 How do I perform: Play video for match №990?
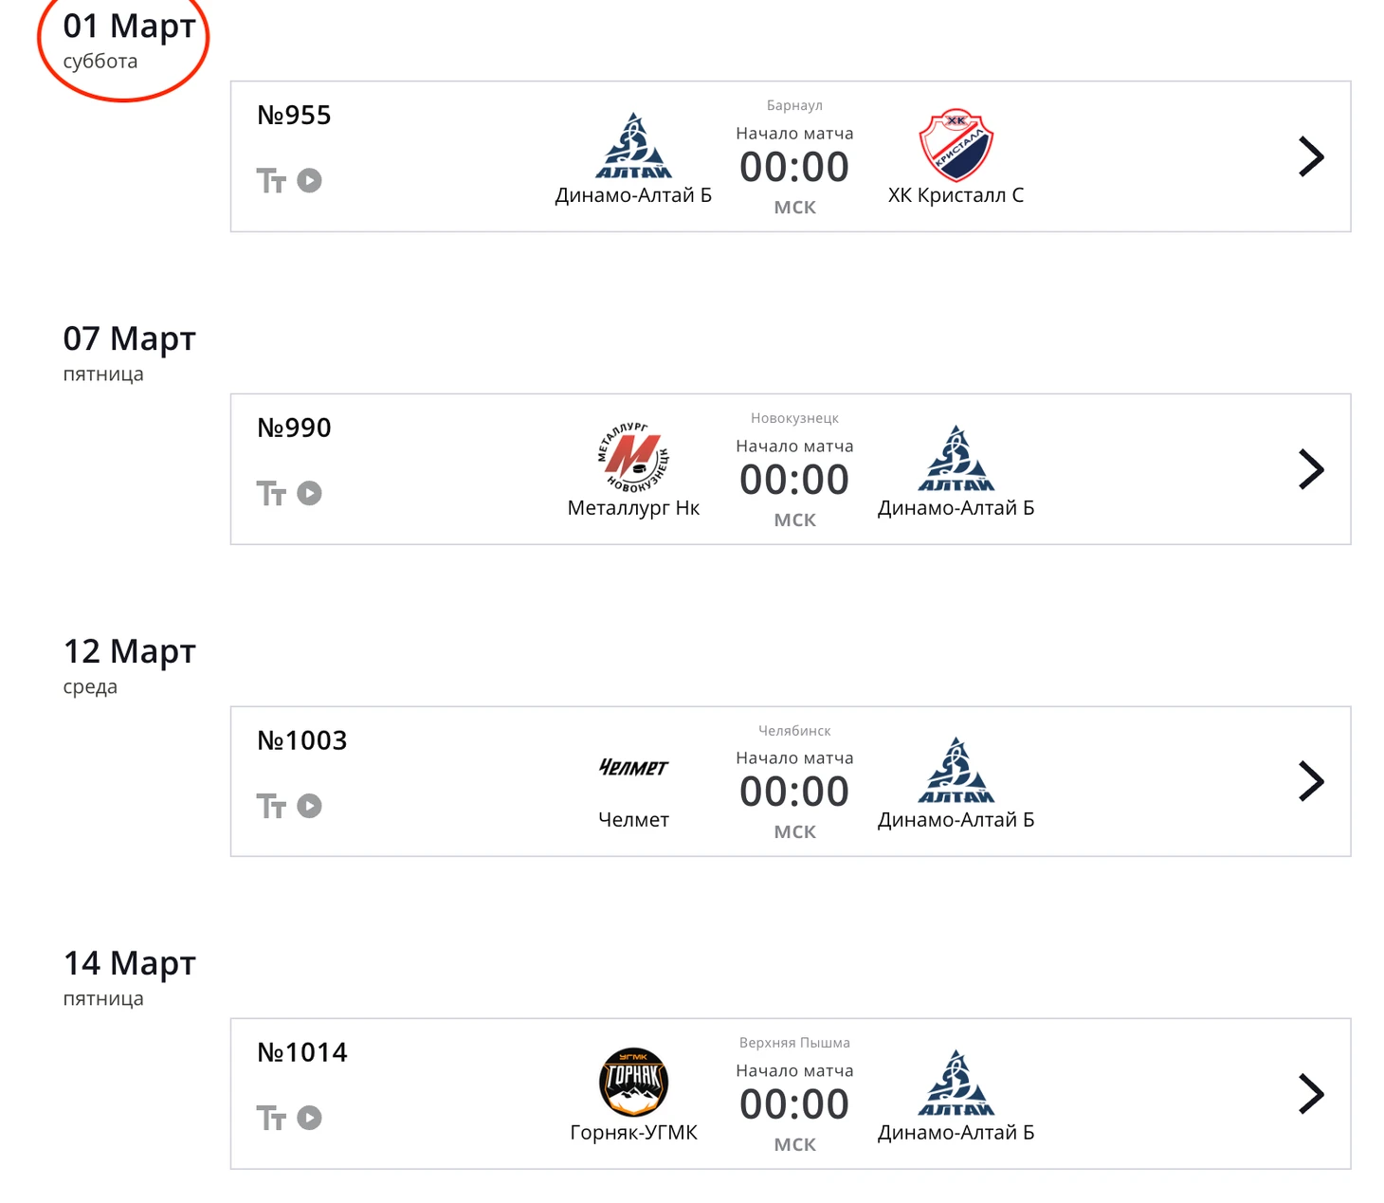click(x=309, y=493)
